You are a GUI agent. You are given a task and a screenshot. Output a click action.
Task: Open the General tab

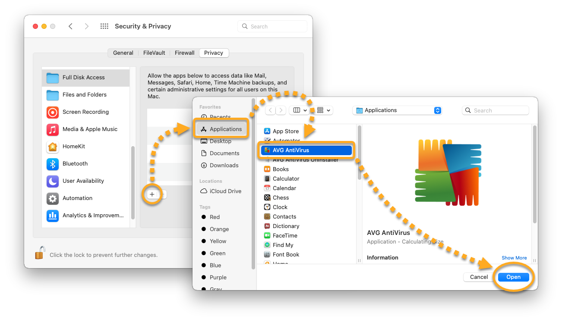click(x=123, y=53)
